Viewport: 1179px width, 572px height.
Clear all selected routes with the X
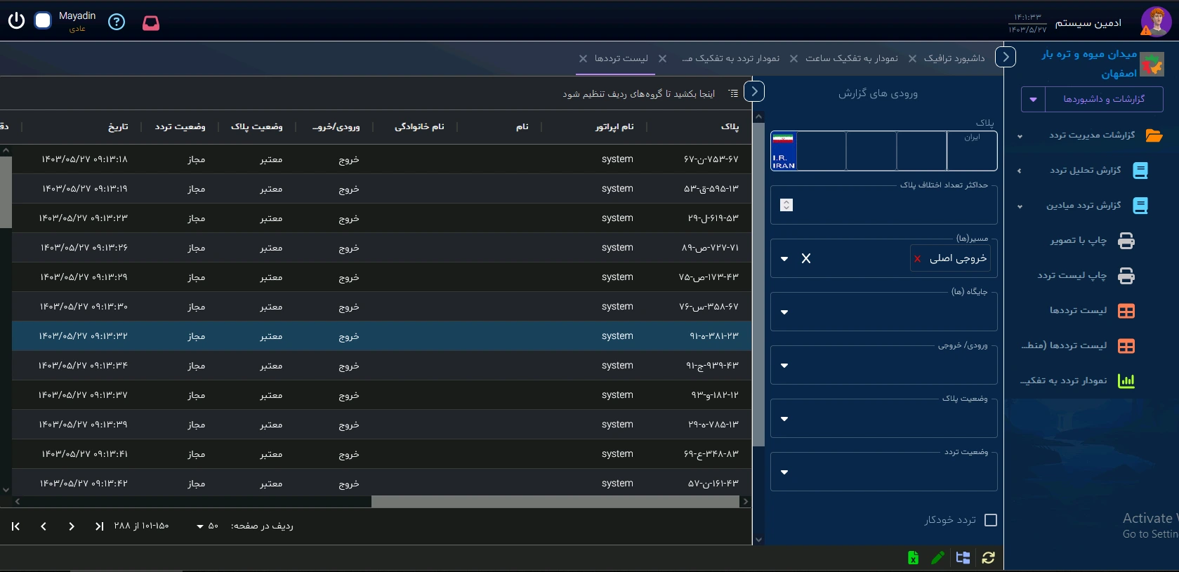coord(806,258)
